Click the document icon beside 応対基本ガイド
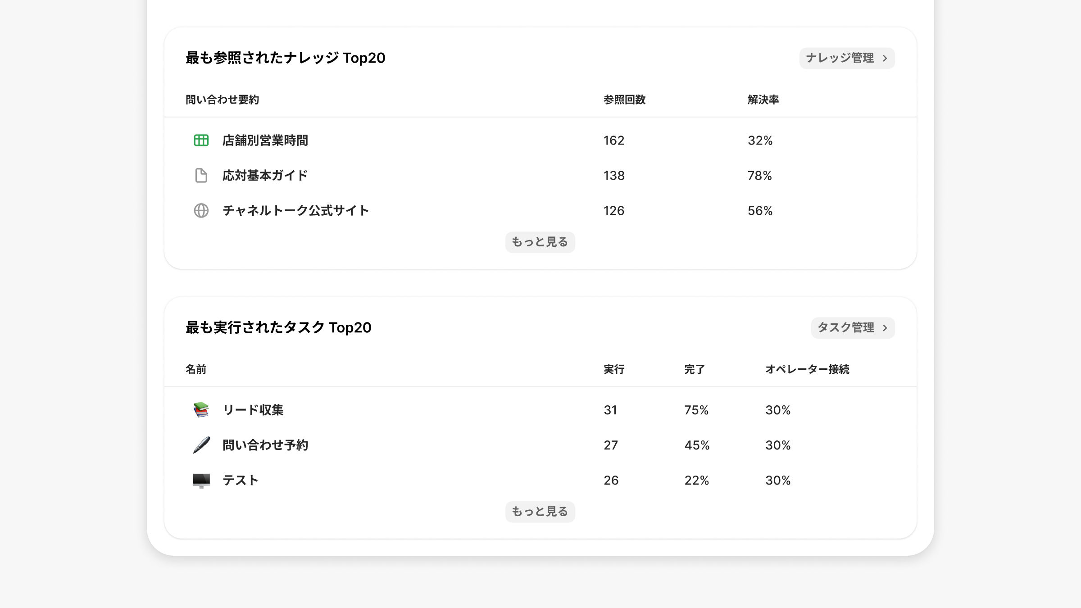 coord(201,176)
